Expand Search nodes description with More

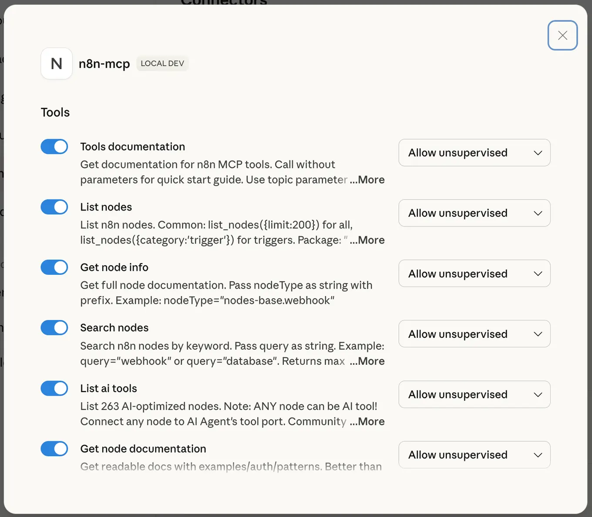click(x=367, y=361)
